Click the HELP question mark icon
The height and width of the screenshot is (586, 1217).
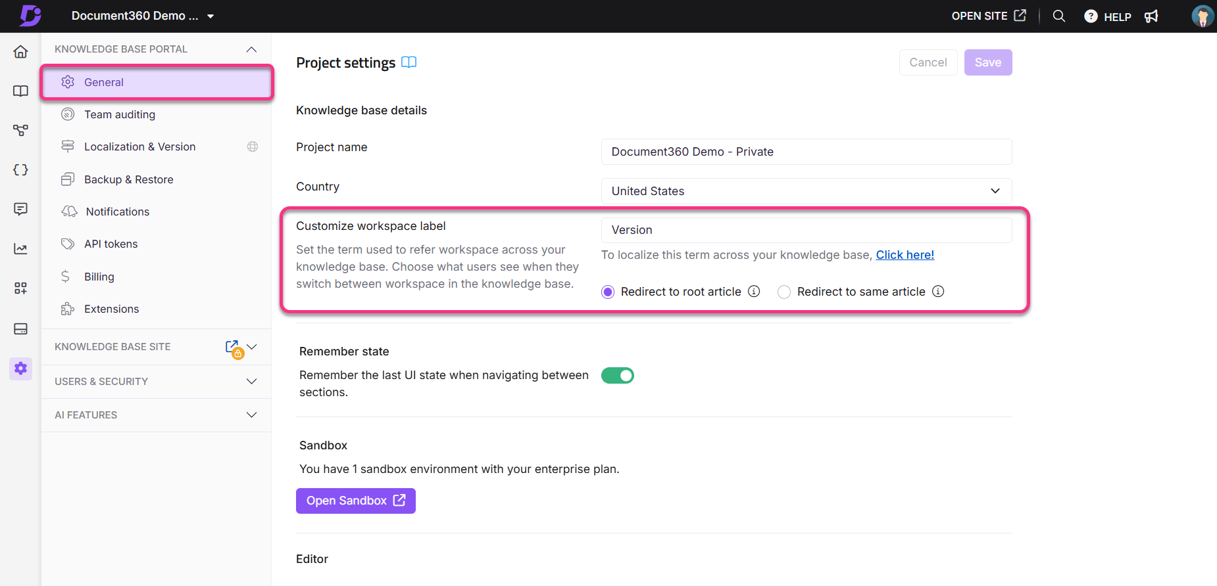(x=1091, y=16)
